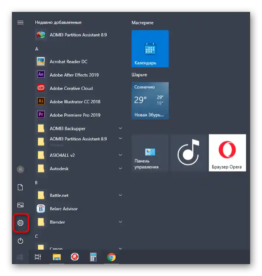Open the music note tile
Screen dimensions: 262x276
click(188, 153)
